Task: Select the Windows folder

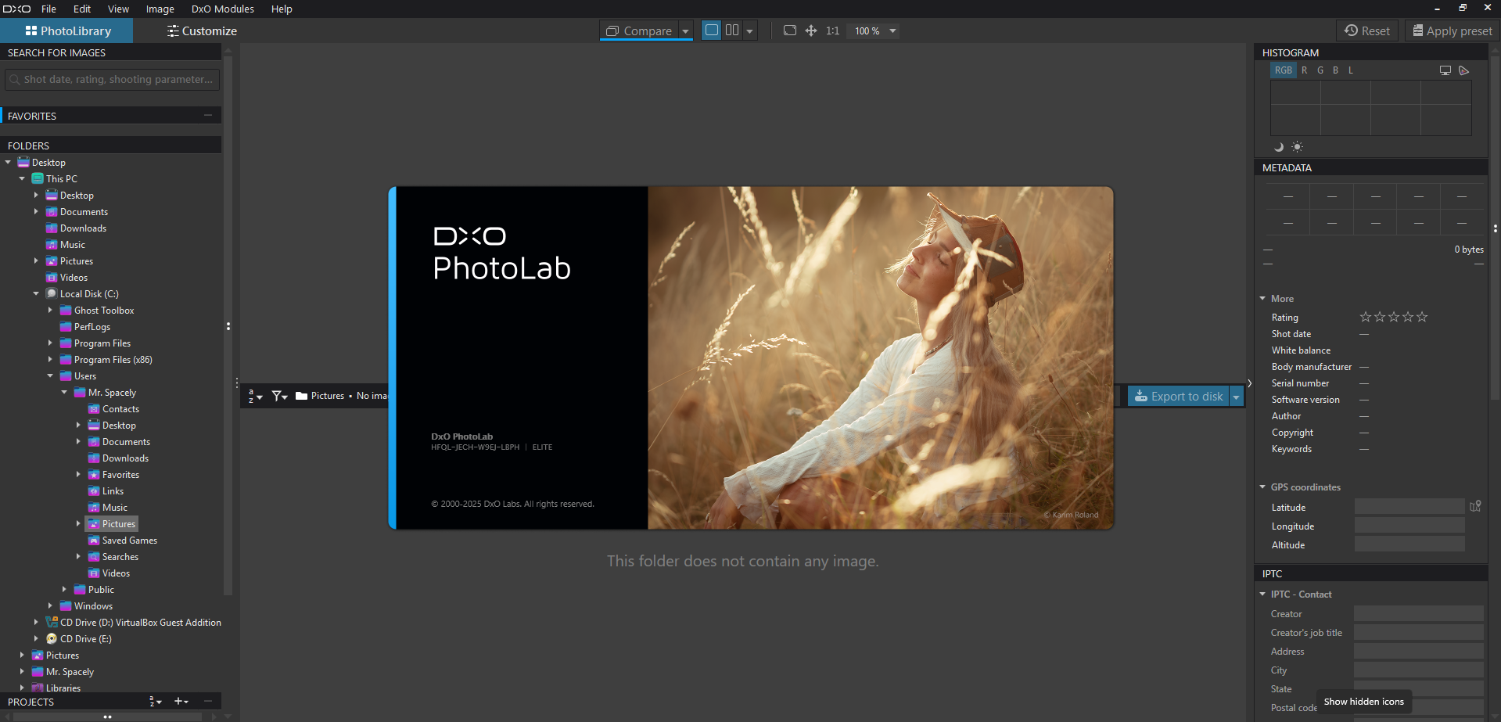Action: click(93, 606)
